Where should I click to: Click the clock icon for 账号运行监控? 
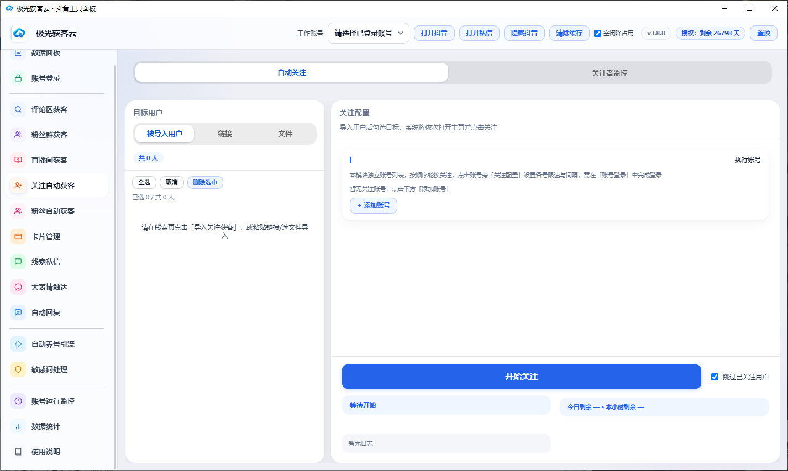pos(18,401)
